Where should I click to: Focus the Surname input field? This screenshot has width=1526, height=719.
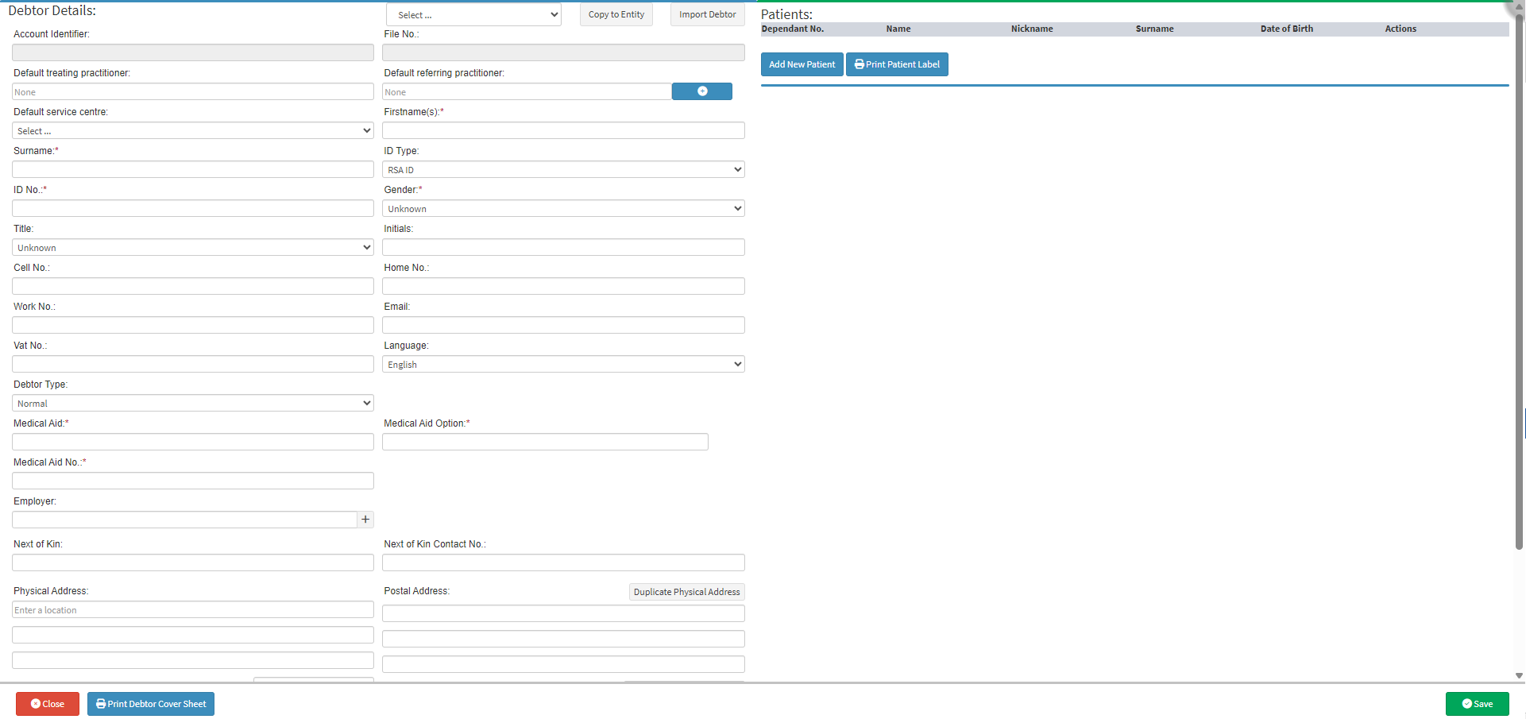(193, 169)
